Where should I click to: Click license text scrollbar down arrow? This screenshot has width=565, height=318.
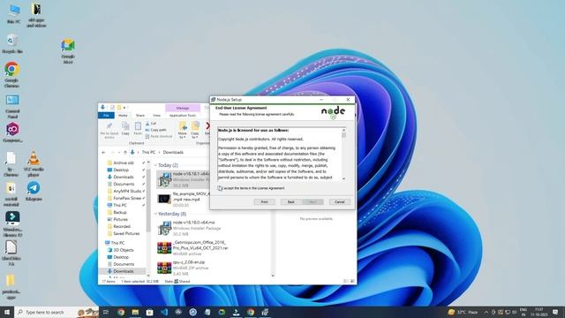(x=343, y=178)
